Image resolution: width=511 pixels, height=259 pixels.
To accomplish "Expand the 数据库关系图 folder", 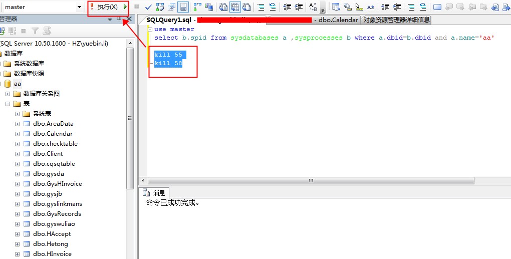I will point(8,94).
